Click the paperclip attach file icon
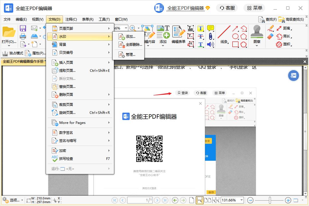 [x=210, y=36]
